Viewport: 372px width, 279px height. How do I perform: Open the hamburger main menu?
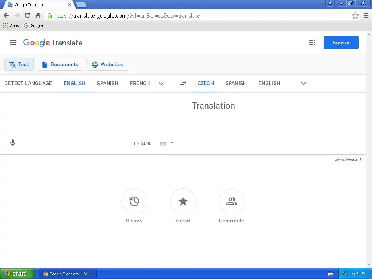[x=13, y=43]
